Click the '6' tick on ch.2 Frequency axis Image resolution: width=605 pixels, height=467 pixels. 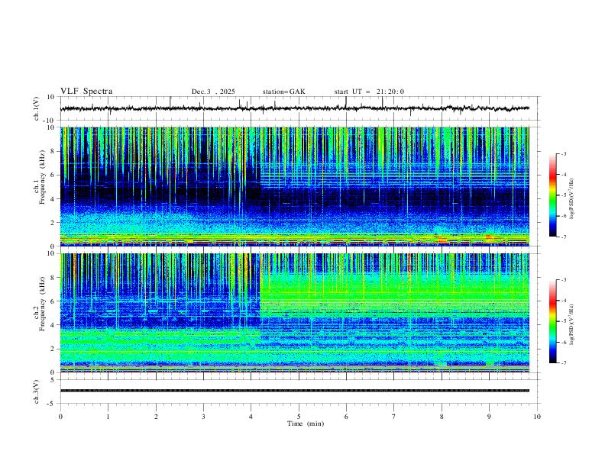(53, 301)
